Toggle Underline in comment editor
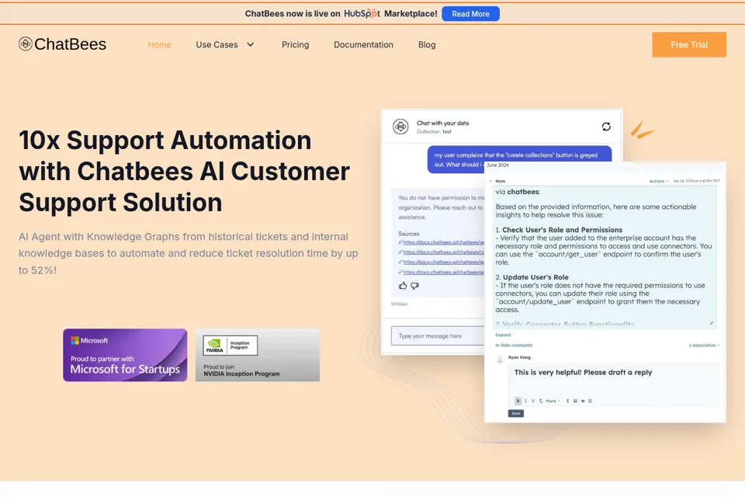The height and width of the screenshot is (497, 745). [533, 401]
